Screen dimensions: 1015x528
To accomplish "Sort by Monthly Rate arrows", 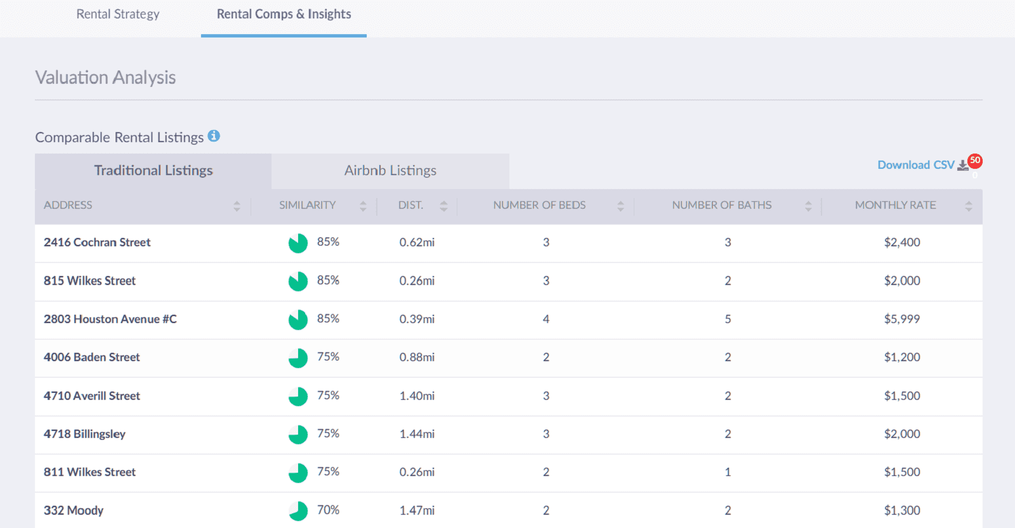I will point(969,206).
